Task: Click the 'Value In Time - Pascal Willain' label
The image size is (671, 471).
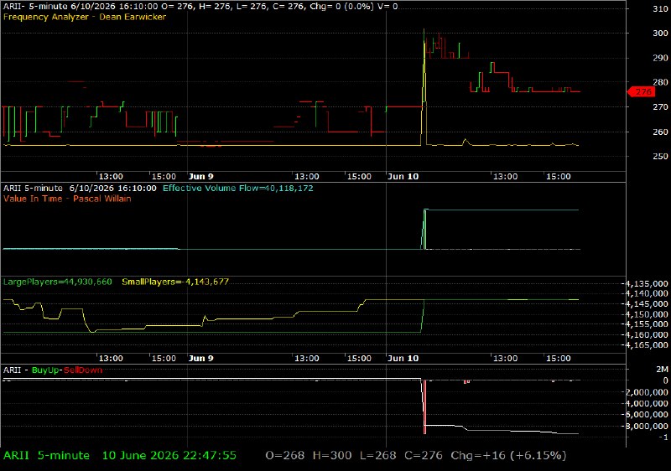Action: click(67, 199)
